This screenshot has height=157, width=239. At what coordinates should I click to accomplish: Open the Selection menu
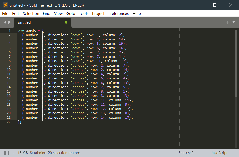pyautogui.click(x=31, y=14)
